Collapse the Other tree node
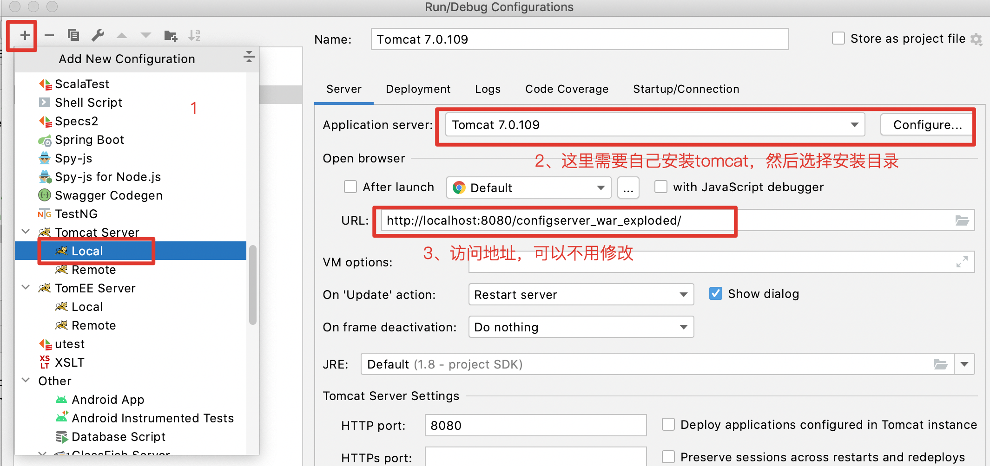Image resolution: width=990 pixels, height=466 pixels. (26, 380)
